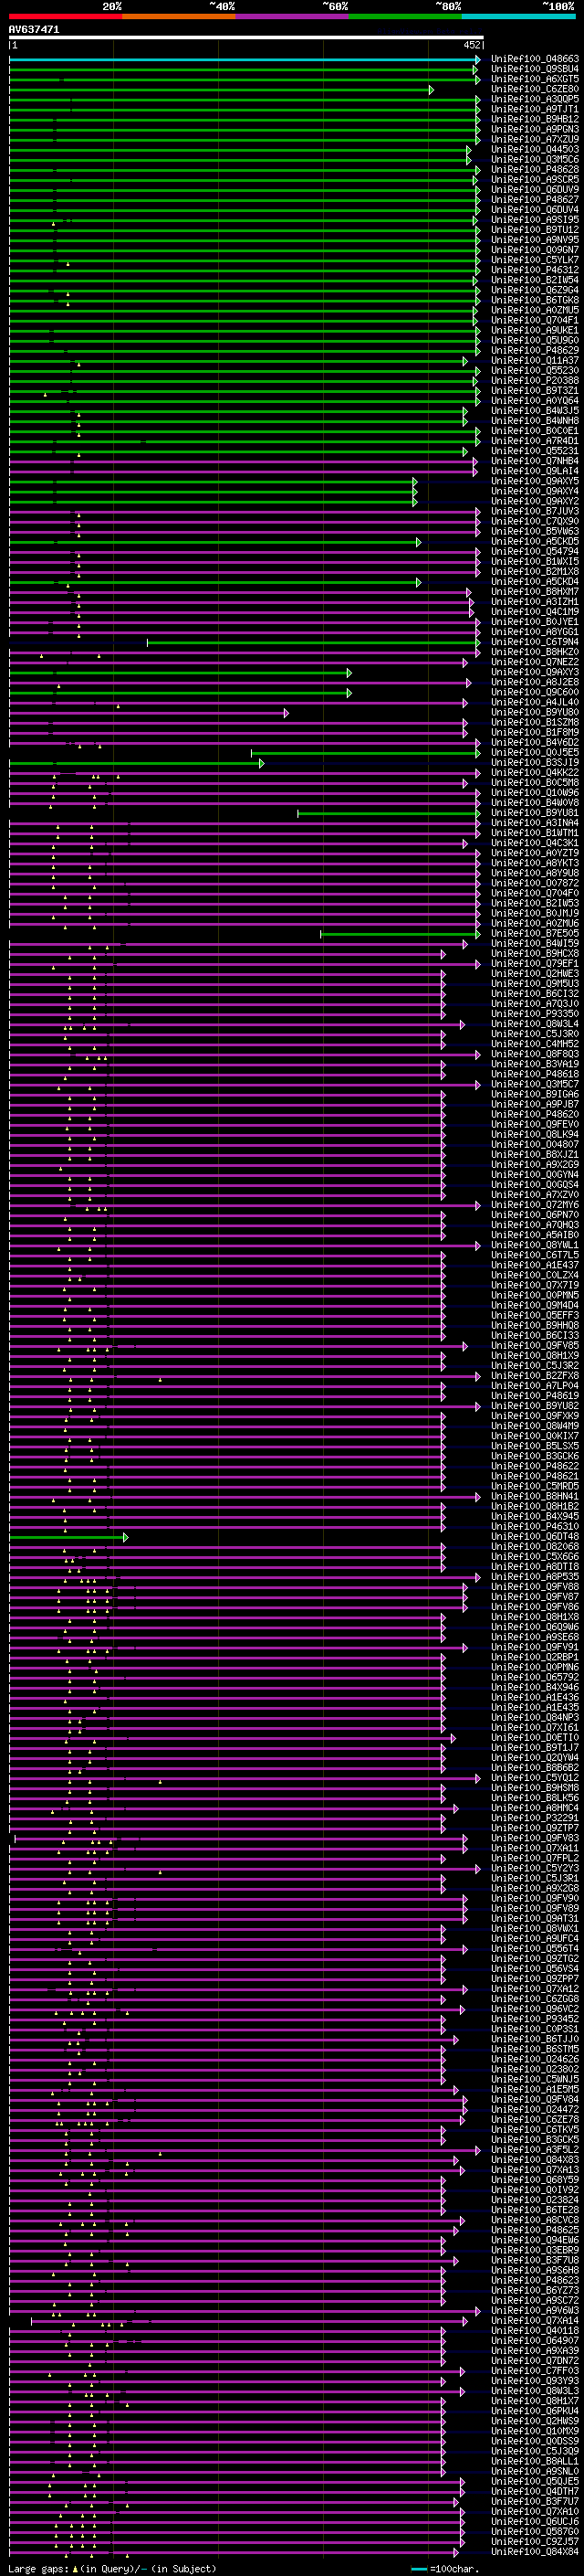Click the green ~80% identity legend segment
The width and height of the screenshot is (584, 2576).
[405, 16]
